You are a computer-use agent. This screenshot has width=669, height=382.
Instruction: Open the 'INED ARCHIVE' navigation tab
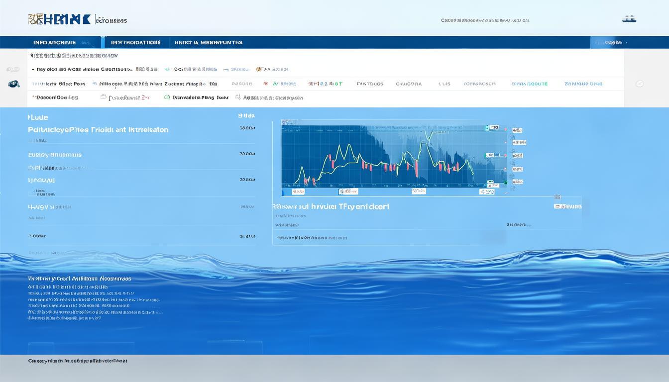point(55,43)
